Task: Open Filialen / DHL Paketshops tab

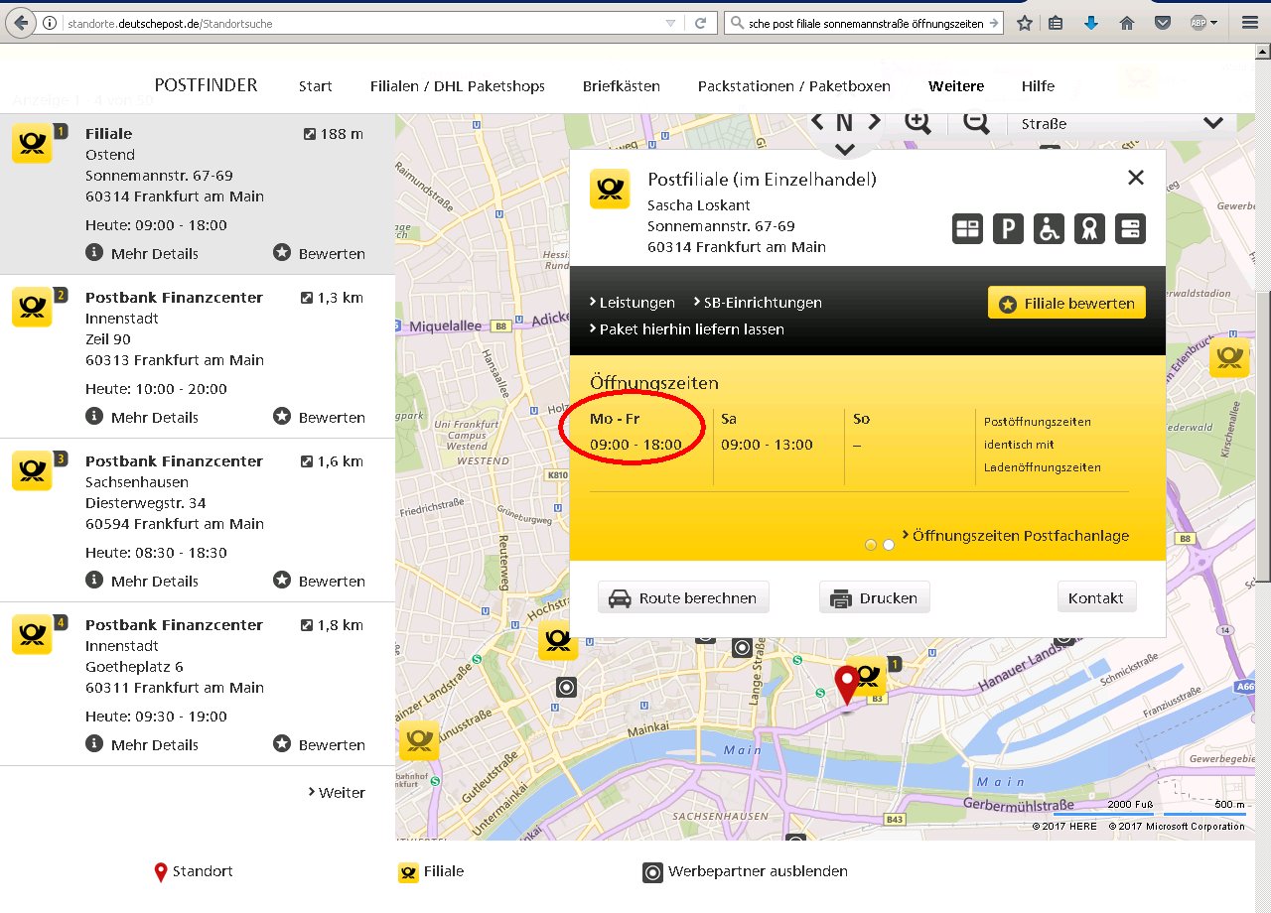Action: (458, 86)
